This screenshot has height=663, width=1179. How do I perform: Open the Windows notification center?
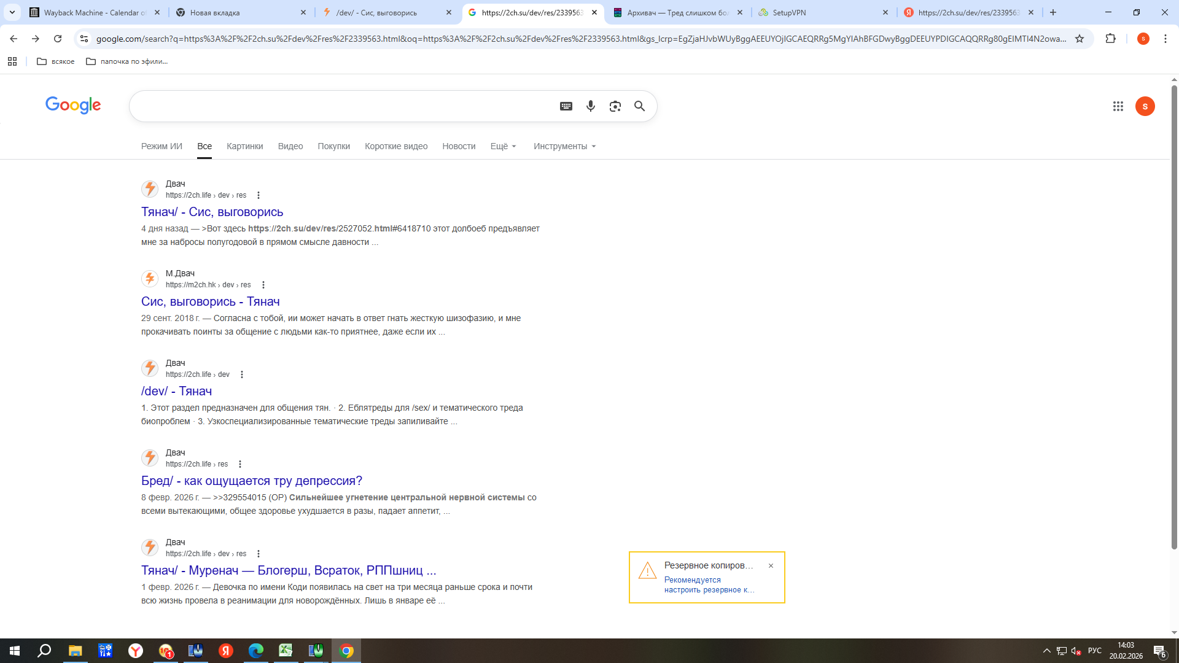(x=1160, y=651)
